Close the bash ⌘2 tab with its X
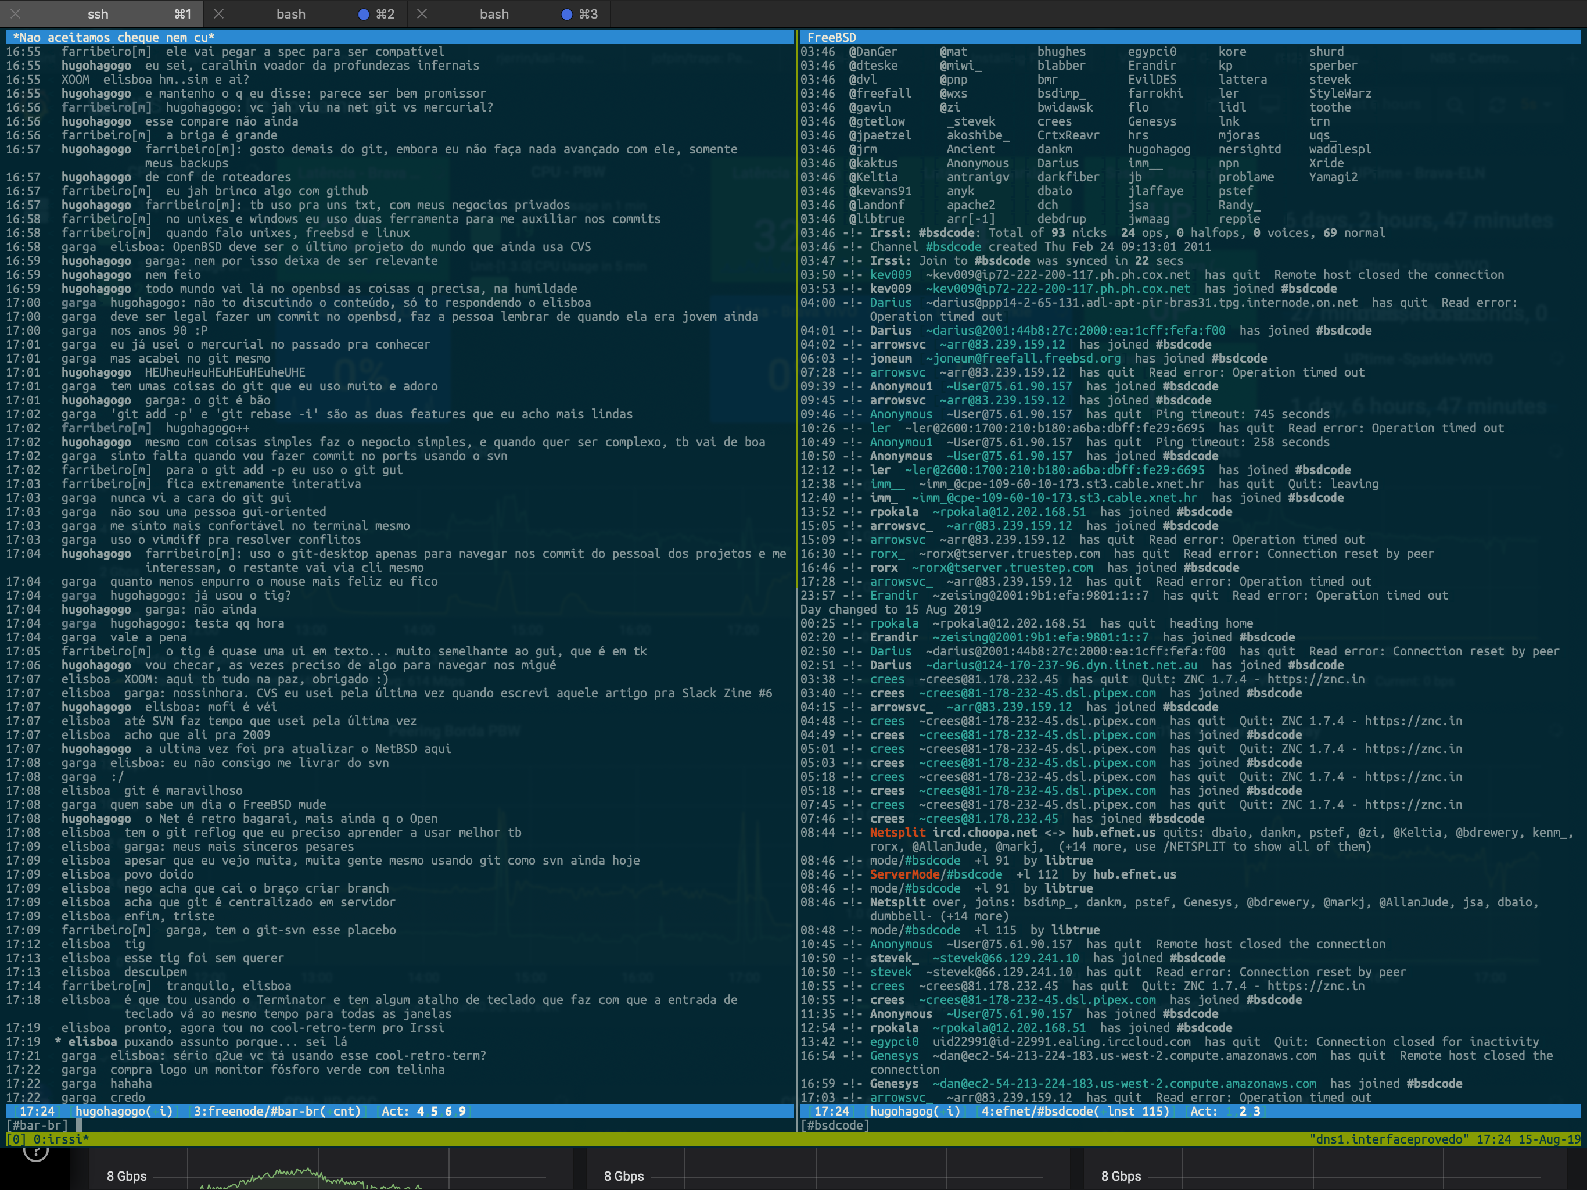The image size is (1587, 1190). tap(219, 13)
